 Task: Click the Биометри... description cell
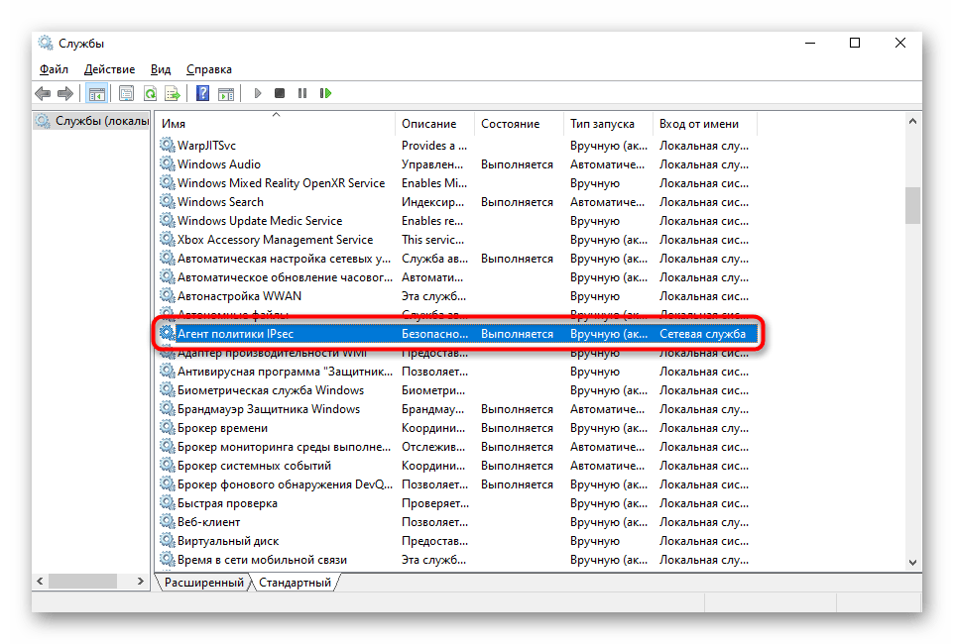click(433, 390)
